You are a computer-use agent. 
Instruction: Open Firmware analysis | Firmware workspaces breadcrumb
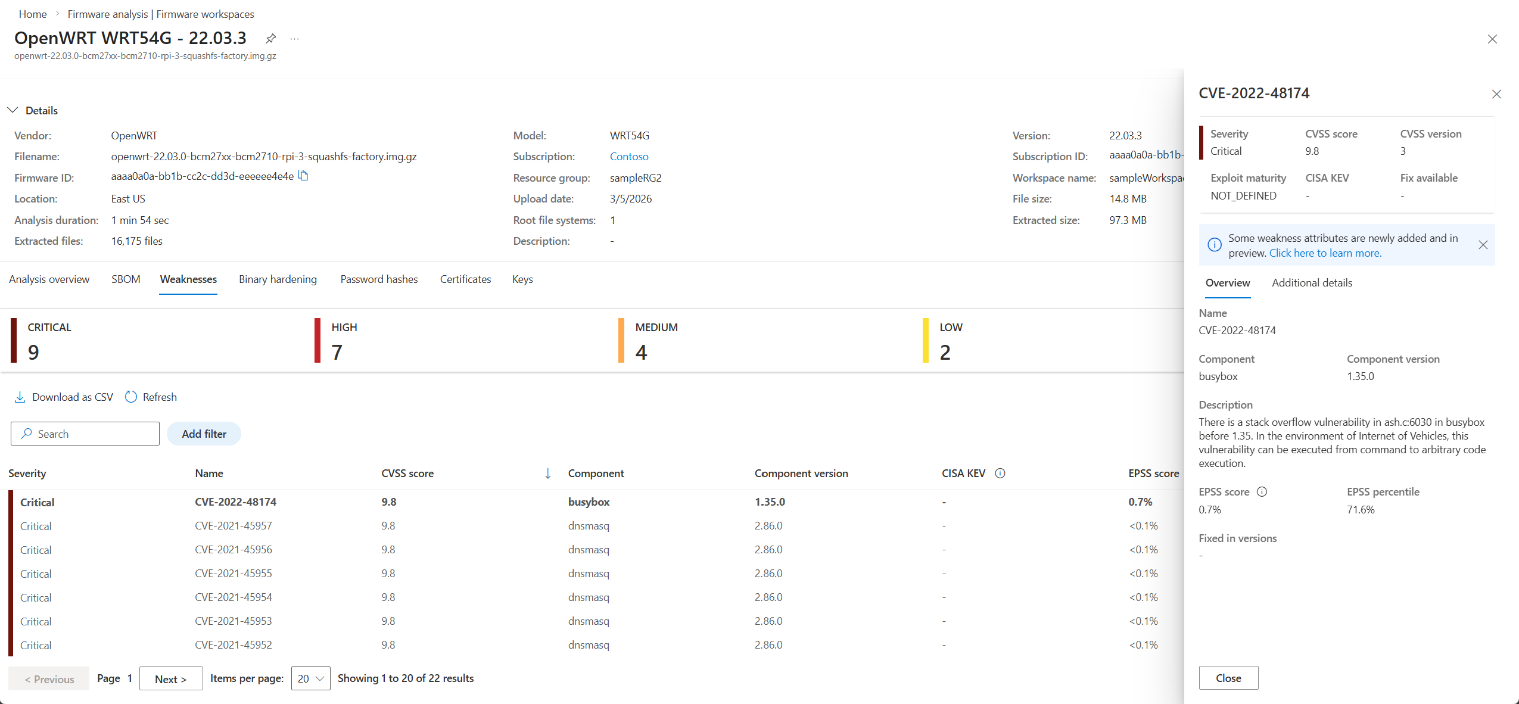[x=161, y=14]
